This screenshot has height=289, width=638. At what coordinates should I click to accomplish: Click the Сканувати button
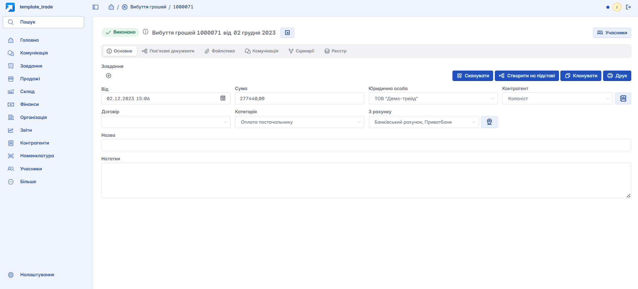[x=473, y=76]
